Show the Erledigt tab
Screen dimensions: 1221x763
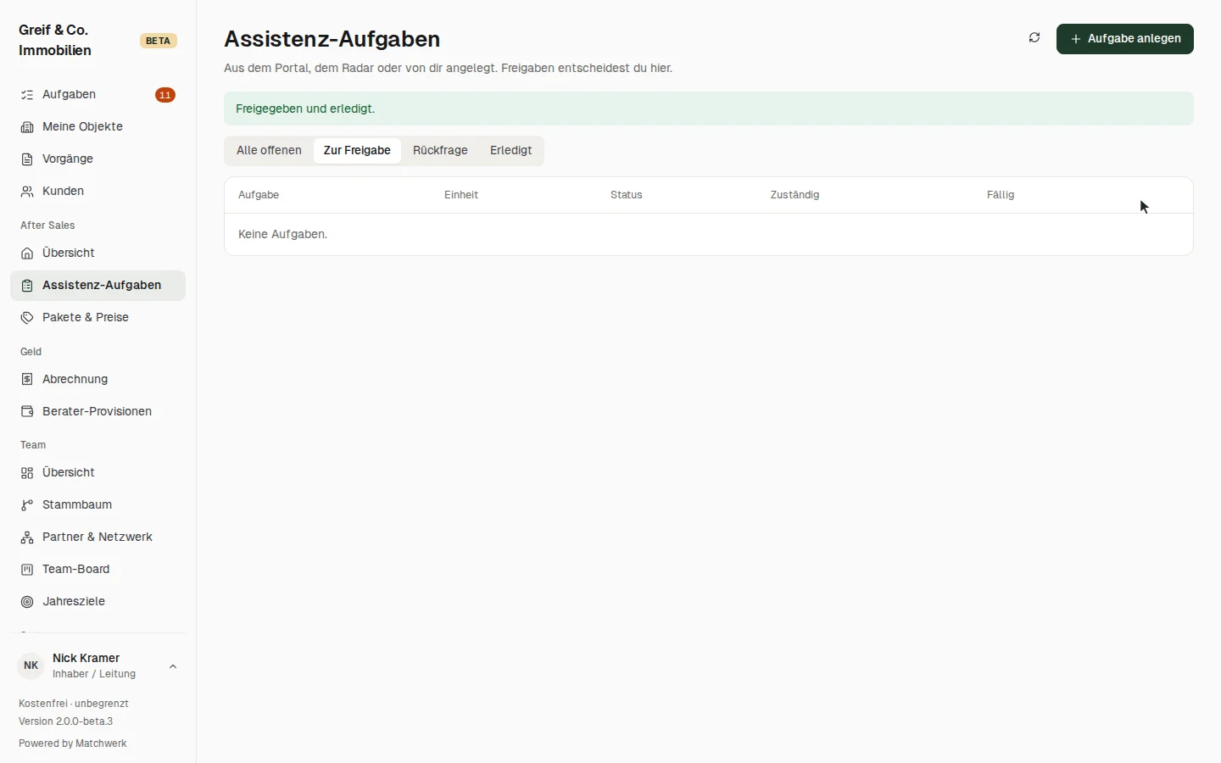(511, 151)
